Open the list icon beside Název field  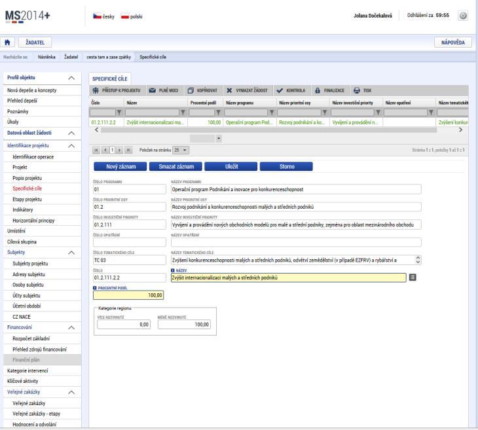point(413,278)
